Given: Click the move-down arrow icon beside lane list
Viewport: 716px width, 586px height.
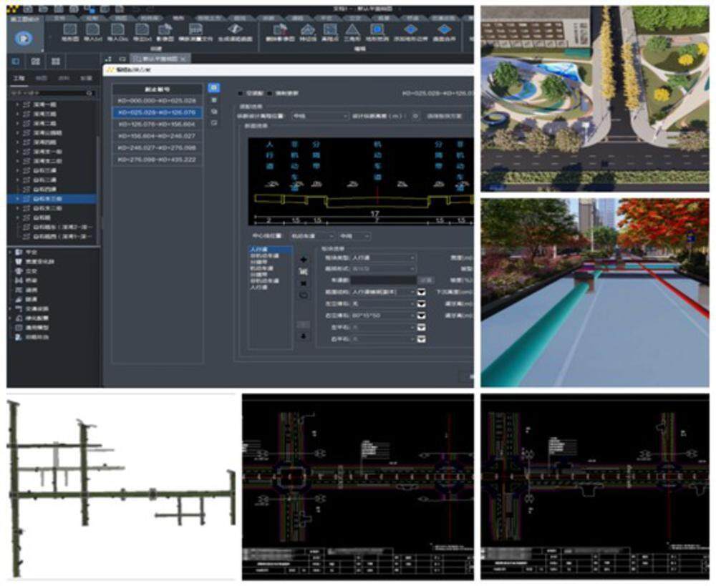Looking at the screenshot, I should [303, 336].
